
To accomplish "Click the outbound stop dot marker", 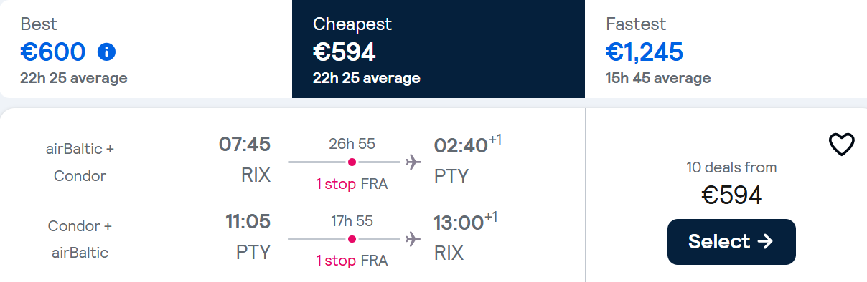I will coord(352,162).
